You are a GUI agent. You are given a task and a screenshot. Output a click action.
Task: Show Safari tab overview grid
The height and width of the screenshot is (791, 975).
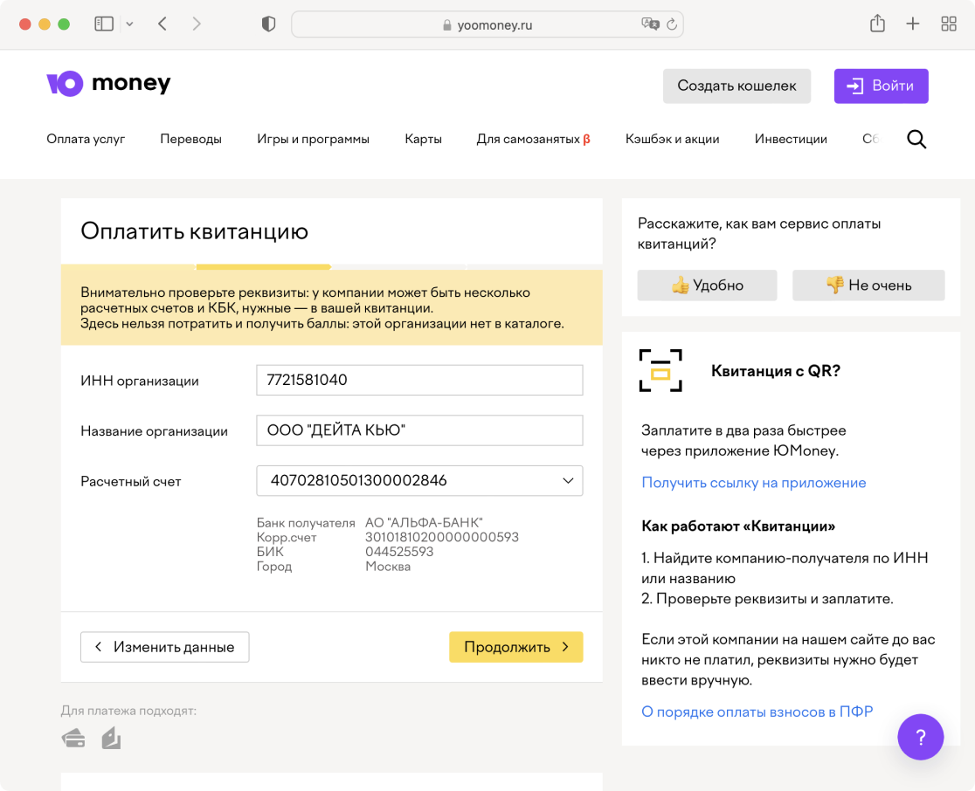pyautogui.click(x=949, y=24)
